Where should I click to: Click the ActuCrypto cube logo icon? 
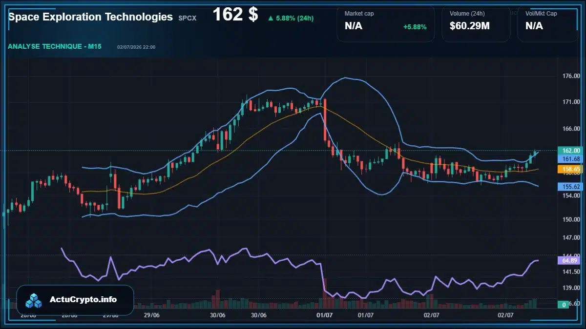click(x=34, y=300)
